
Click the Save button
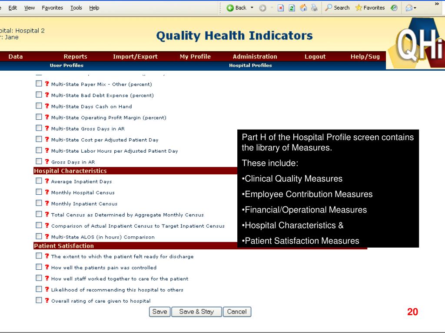[160, 312]
